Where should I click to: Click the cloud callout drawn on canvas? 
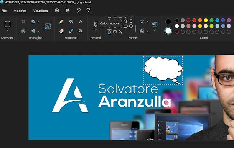[x=163, y=70]
